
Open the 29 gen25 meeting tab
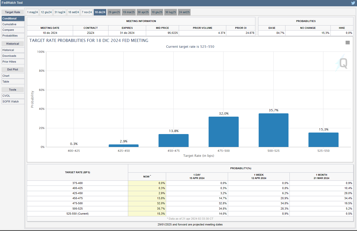pyautogui.click(x=114, y=12)
